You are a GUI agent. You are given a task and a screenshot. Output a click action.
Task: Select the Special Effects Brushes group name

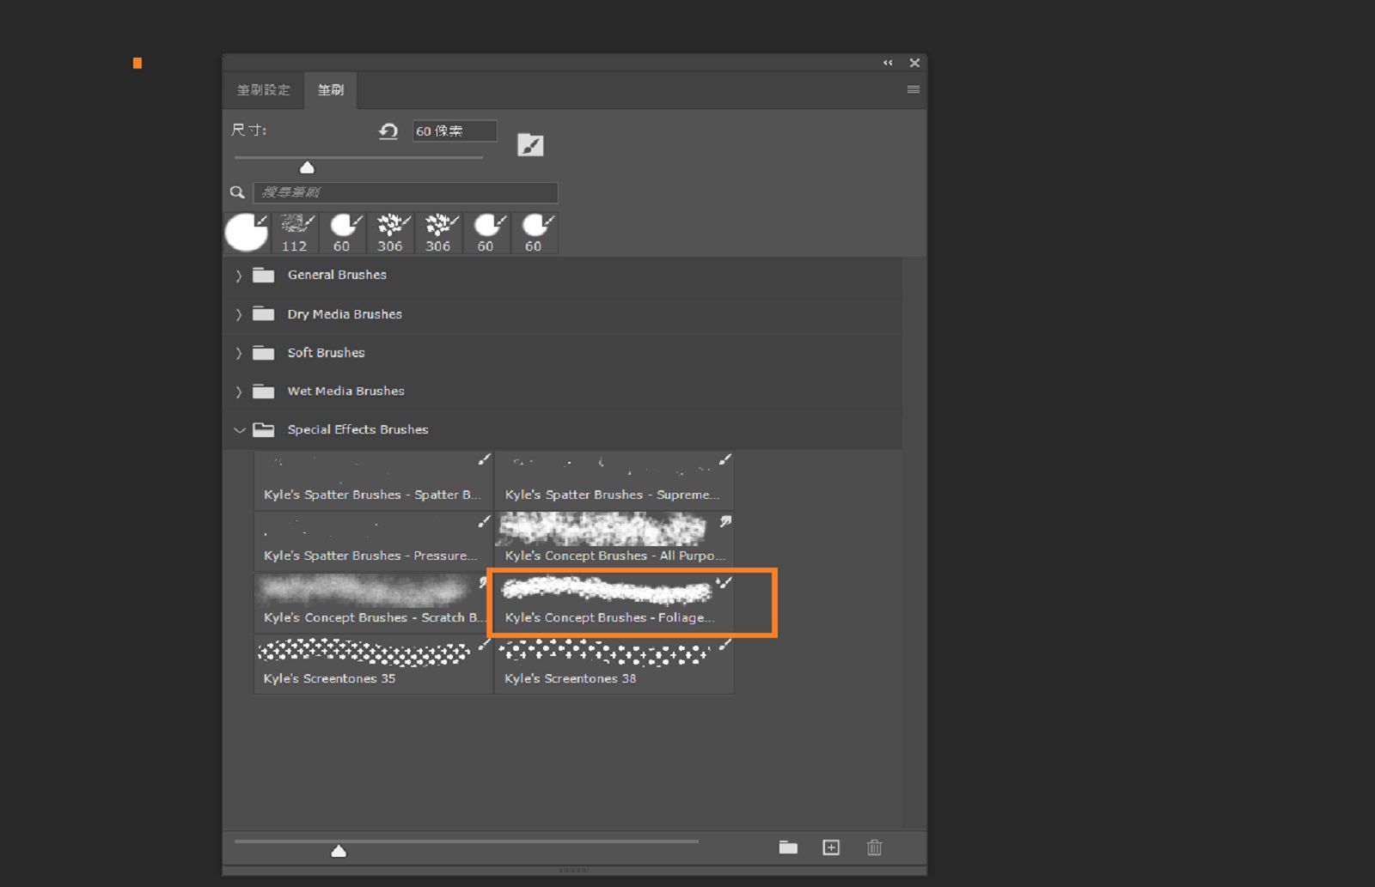357,429
